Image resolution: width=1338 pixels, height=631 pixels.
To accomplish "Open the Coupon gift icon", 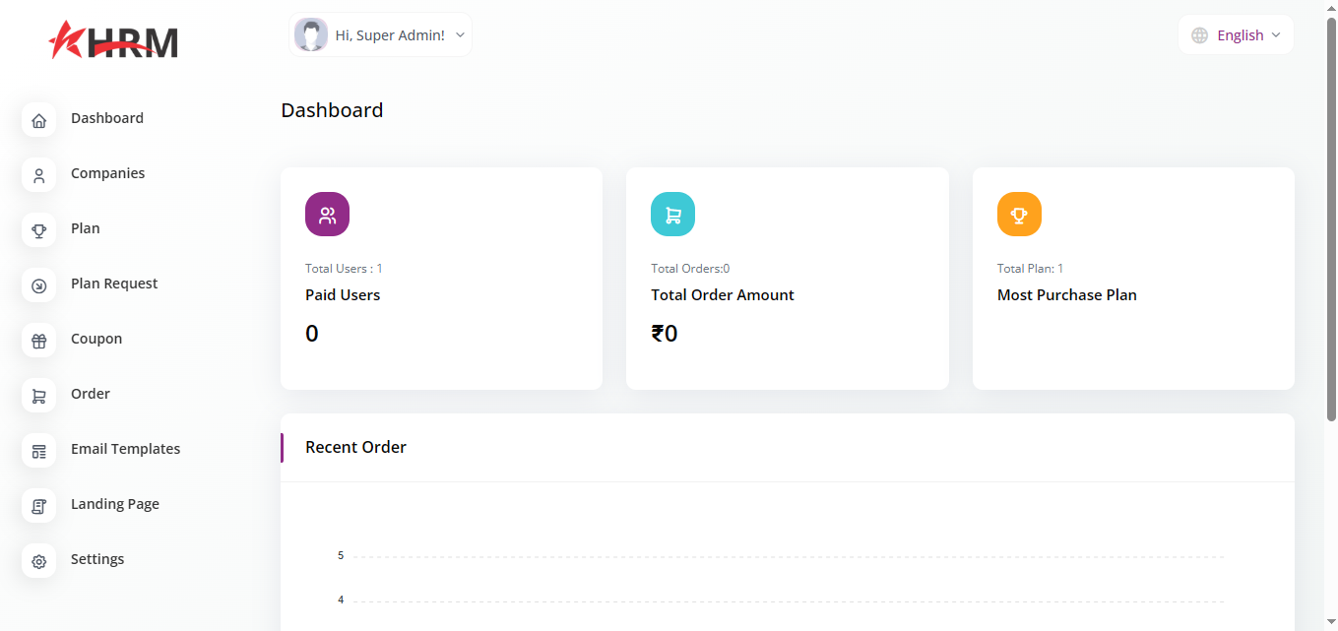I will click(38, 341).
